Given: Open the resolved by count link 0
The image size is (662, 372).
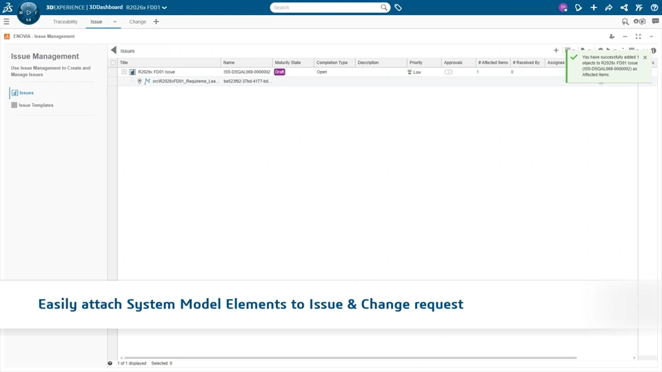Looking at the screenshot, I should pos(512,72).
